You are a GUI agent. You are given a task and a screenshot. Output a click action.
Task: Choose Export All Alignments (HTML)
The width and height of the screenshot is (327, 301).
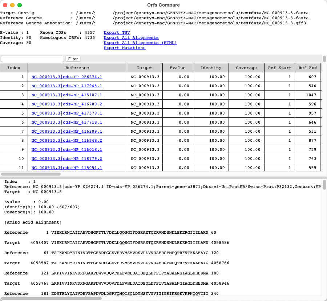140,43
